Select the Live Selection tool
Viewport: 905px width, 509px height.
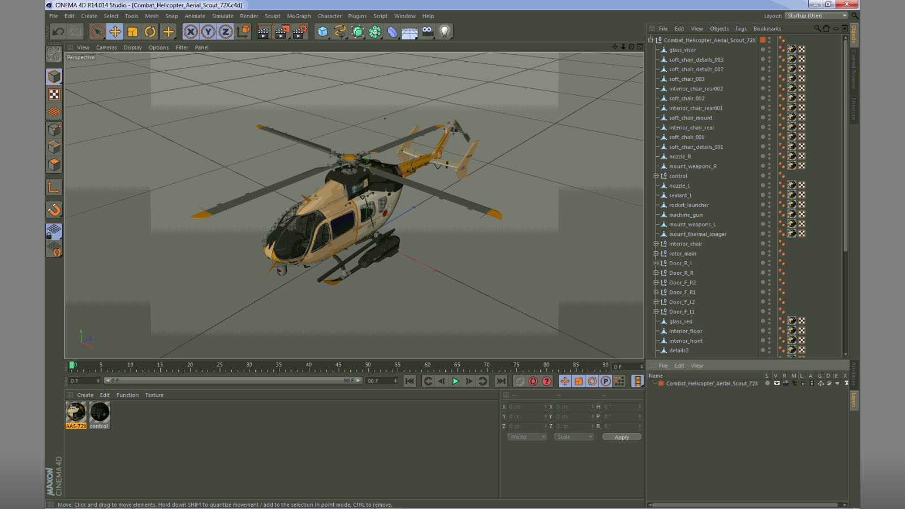pyautogui.click(x=97, y=32)
